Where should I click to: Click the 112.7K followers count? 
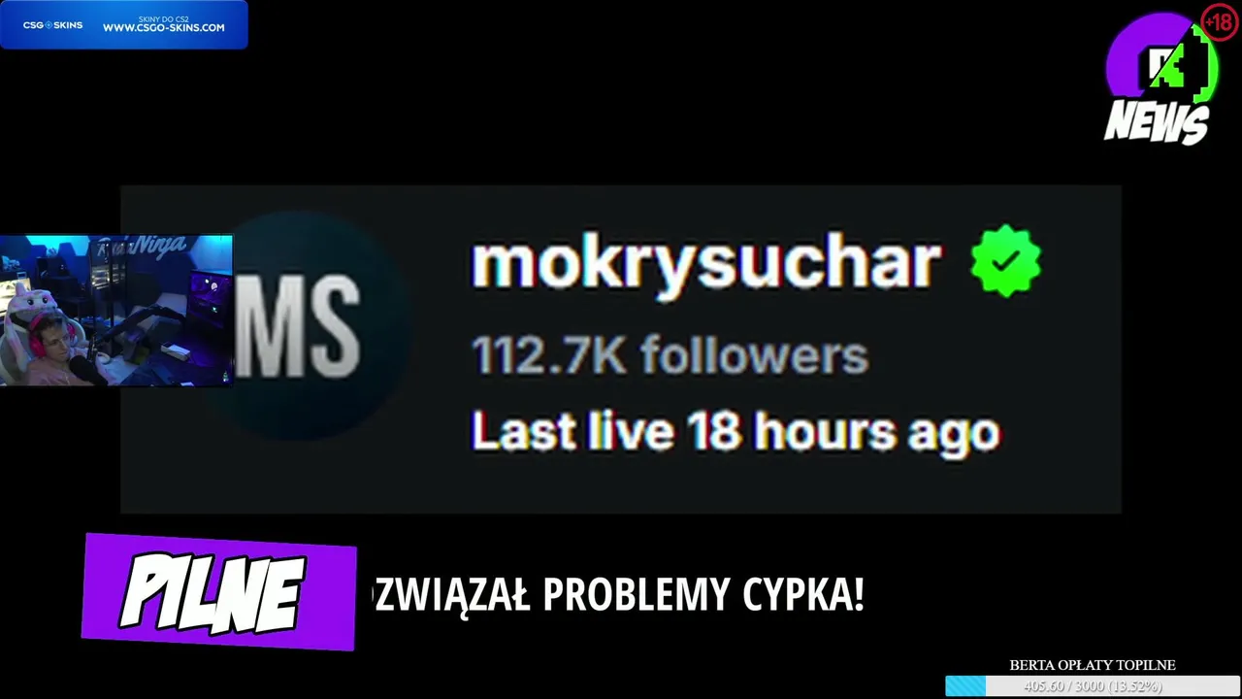click(x=670, y=355)
